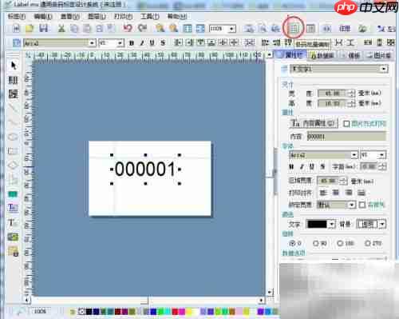This screenshot has width=399, height=319.
Task: Click left print alignment icon in properties
Action: coord(323,193)
